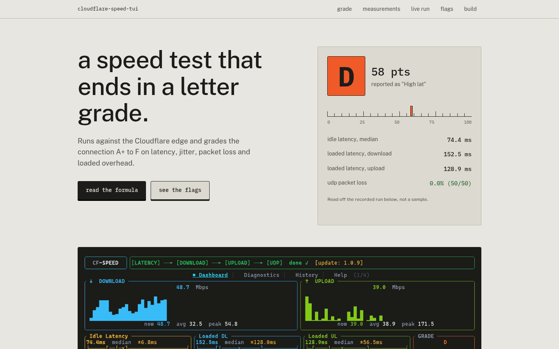Image resolution: width=559 pixels, height=349 pixels.
Task: Select the History tab in terminal
Action: [x=306, y=275]
